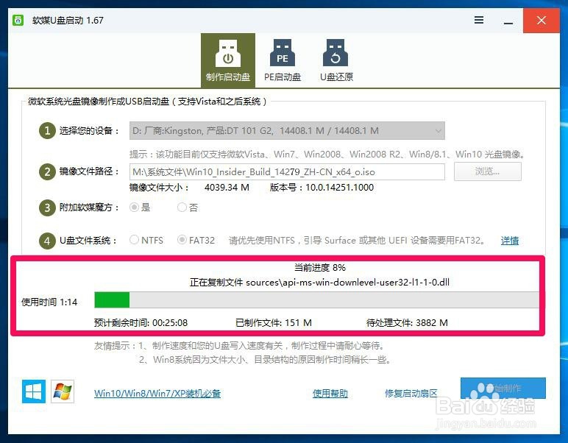Click the green copy progress bar
Image resolution: width=568 pixels, height=443 pixels.
[316, 300]
